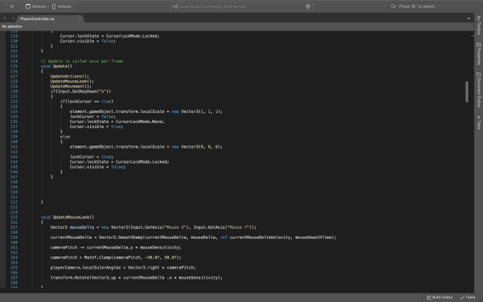The height and width of the screenshot is (302, 483).
Task: Click the playerCamera.localEulerAngles line
Action: coord(123,267)
